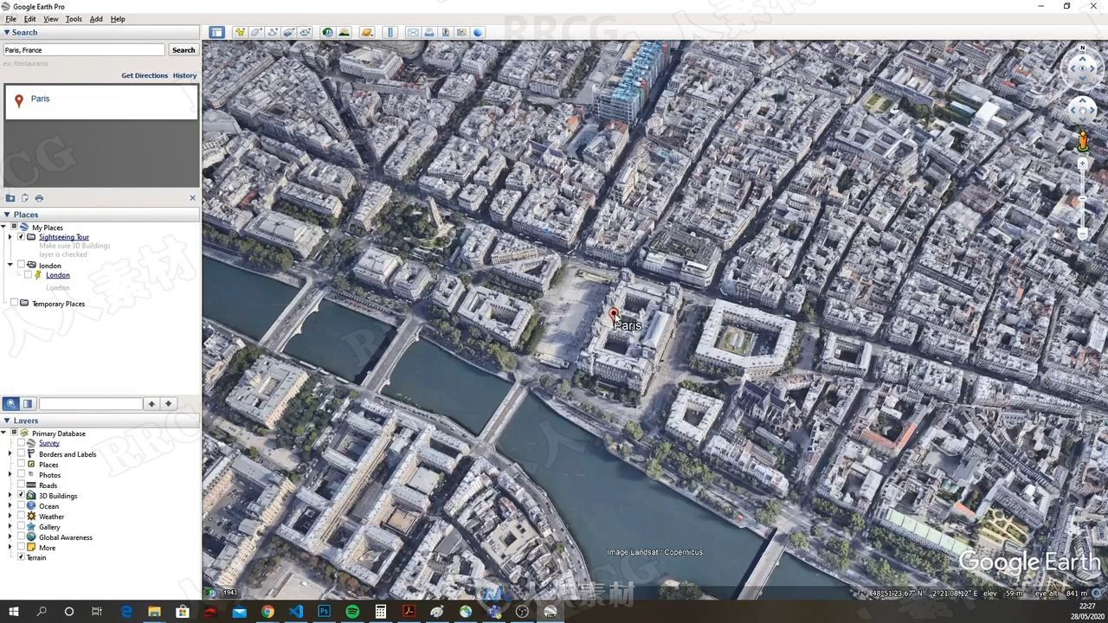Click the red Paris placemark pin on map
1108x623 pixels.
(614, 316)
